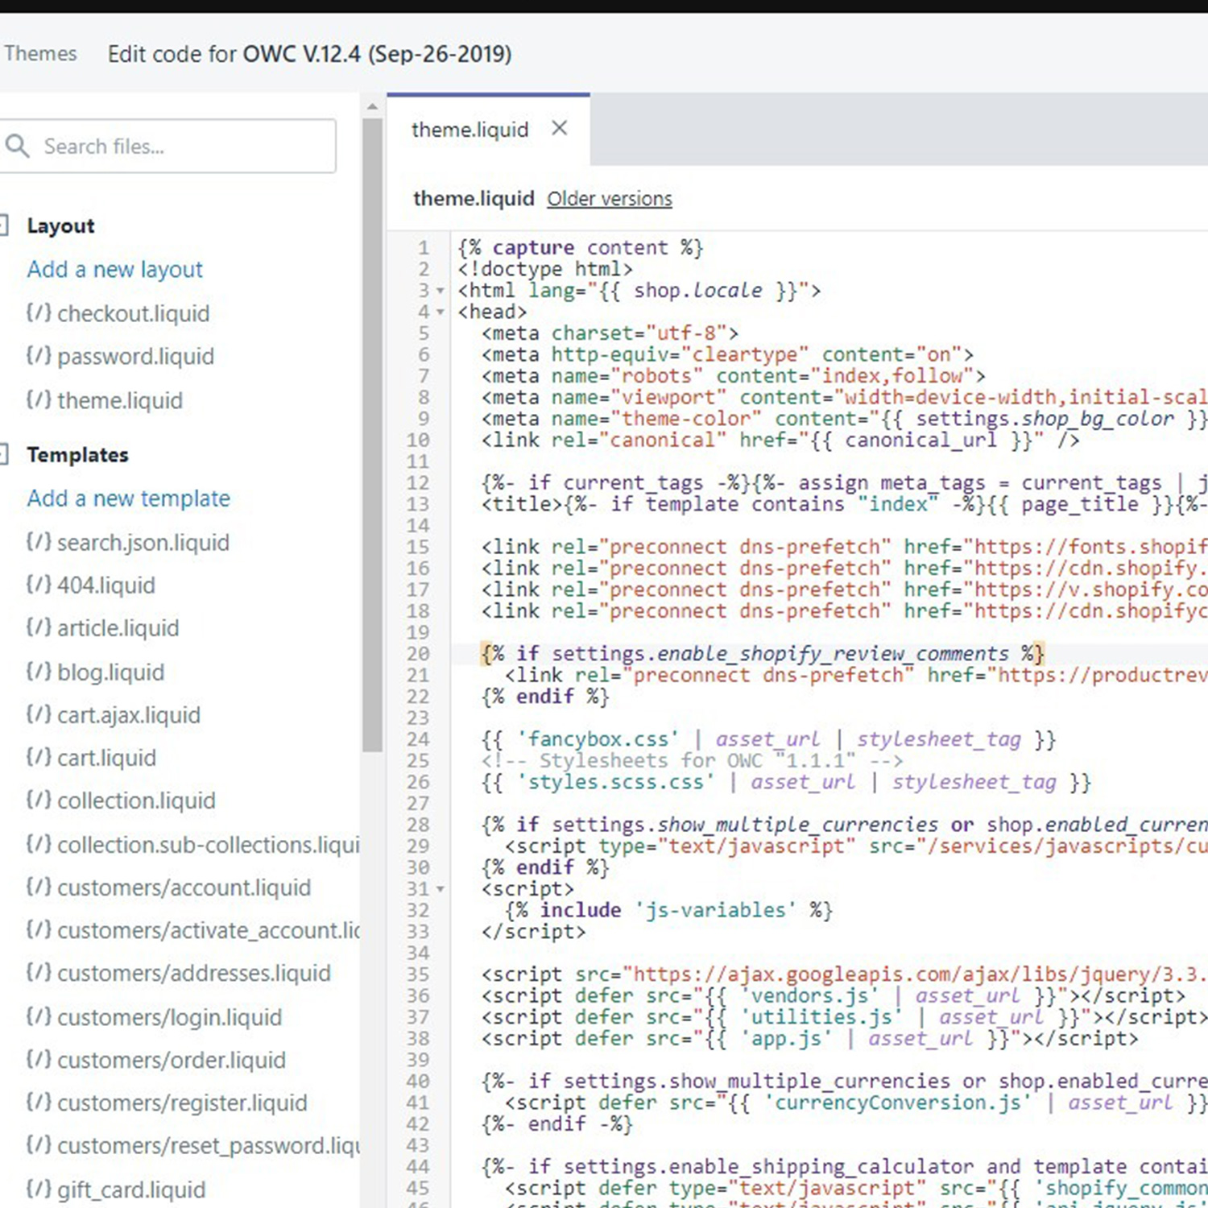
Task: Fold the head tag at line 4
Action: (x=441, y=312)
